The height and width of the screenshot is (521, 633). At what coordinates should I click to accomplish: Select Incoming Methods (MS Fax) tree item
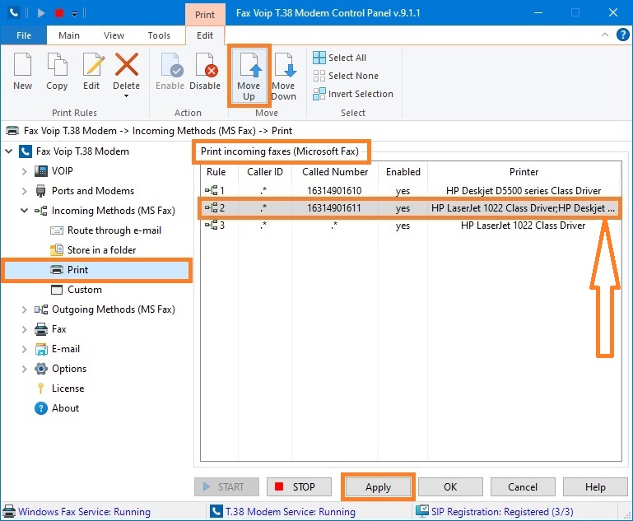coord(105,211)
